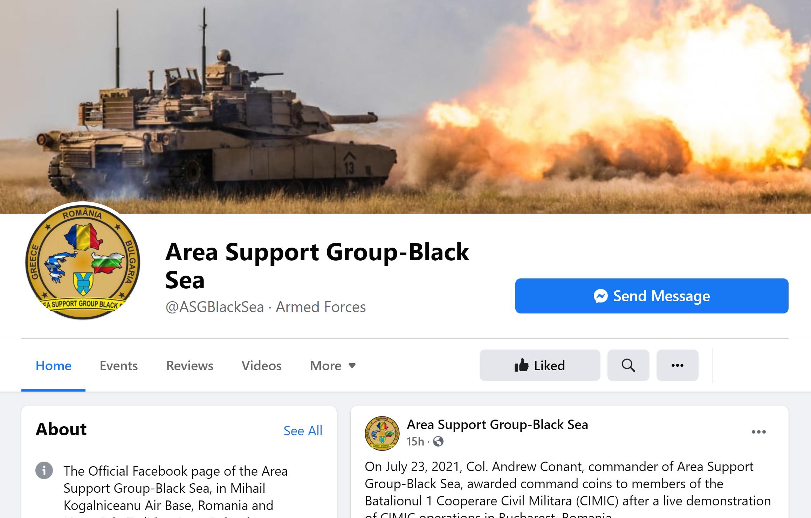This screenshot has width=811, height=518.
Task: Click the post author's small avatar
Action: 382,433
